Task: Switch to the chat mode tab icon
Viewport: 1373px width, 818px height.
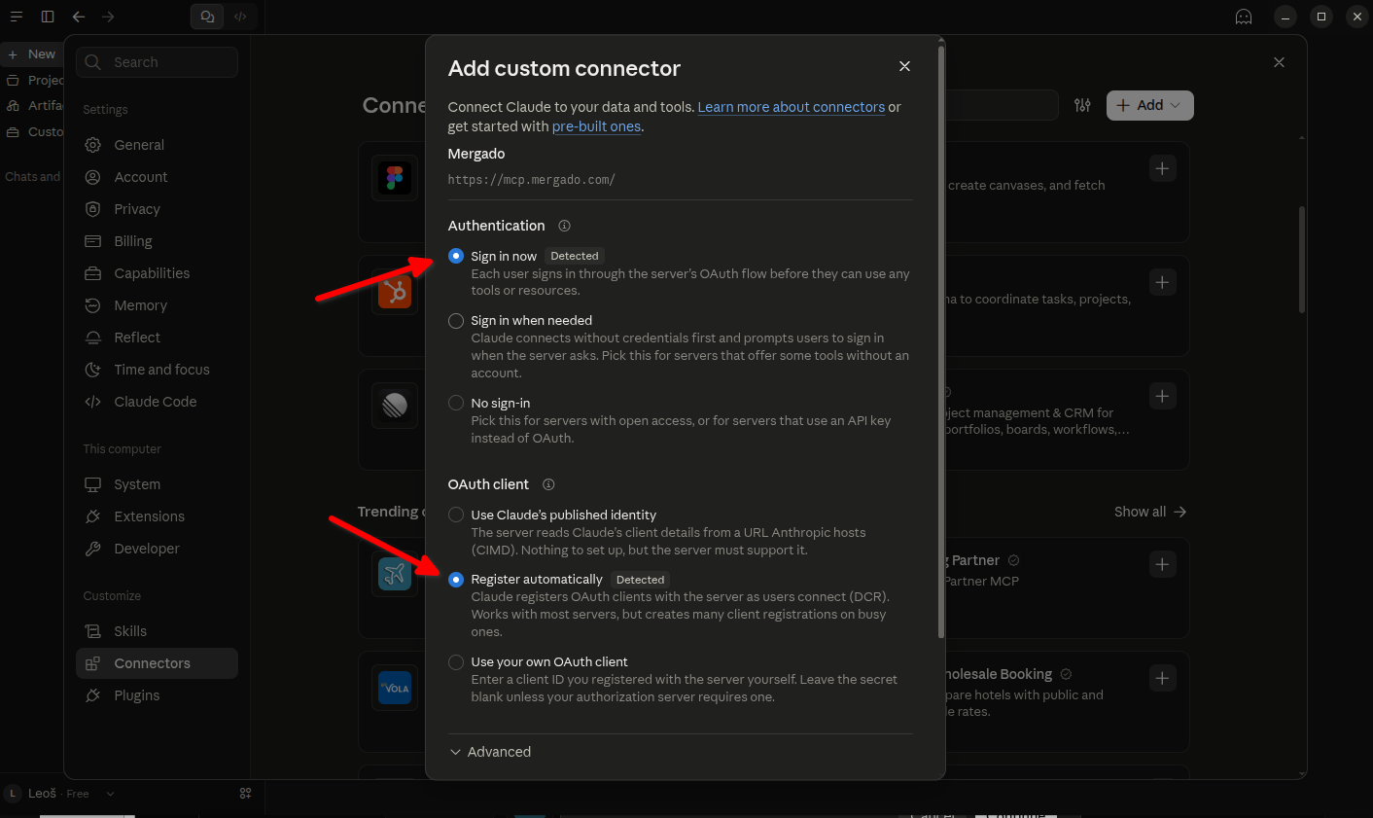Action: 207,17
